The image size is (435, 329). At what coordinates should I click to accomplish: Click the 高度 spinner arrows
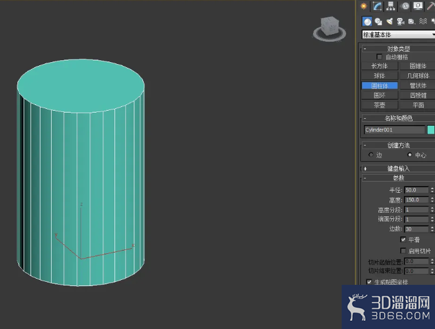(433, 200)
